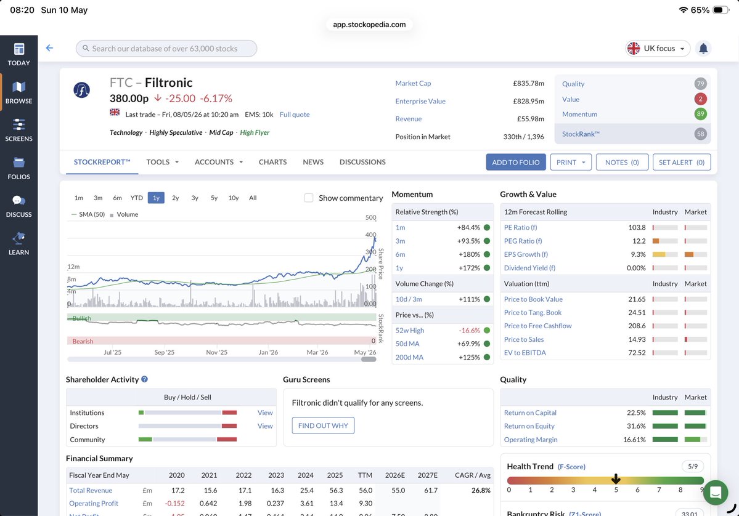Select the 5y chart range
Viewport: 739px width, 516px height.
pos(214,198)
